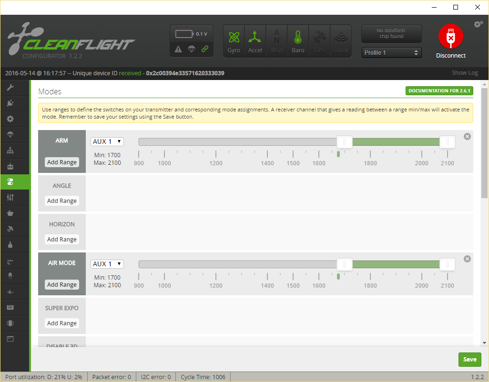Click the GPS sensor status icon in the header
Screen dimensions: 489x382
tap(319, 41)
